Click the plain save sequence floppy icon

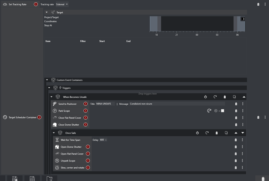[x=32, y=179]
